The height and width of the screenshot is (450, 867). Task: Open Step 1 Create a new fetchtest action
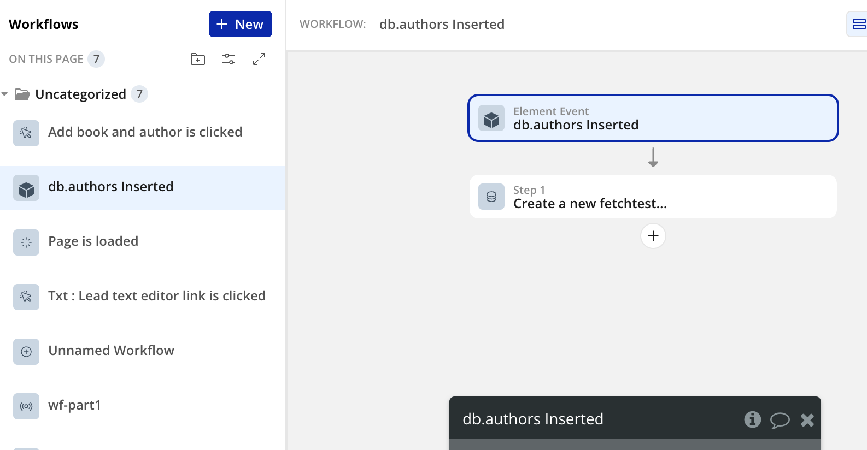[x=653, y=197]
